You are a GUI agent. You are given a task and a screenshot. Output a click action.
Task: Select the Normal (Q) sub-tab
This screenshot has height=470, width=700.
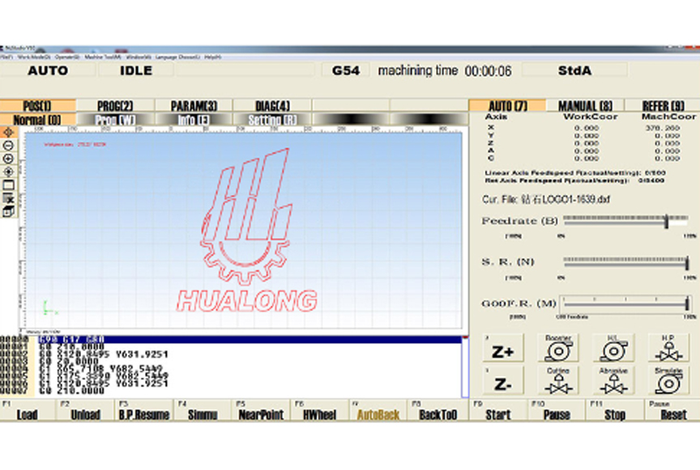[x=38, y=120]
